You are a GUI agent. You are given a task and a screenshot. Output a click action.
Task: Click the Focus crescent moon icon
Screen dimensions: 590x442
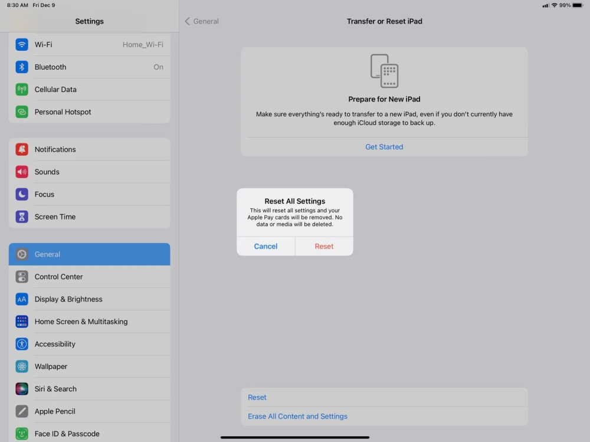(22, 194)
